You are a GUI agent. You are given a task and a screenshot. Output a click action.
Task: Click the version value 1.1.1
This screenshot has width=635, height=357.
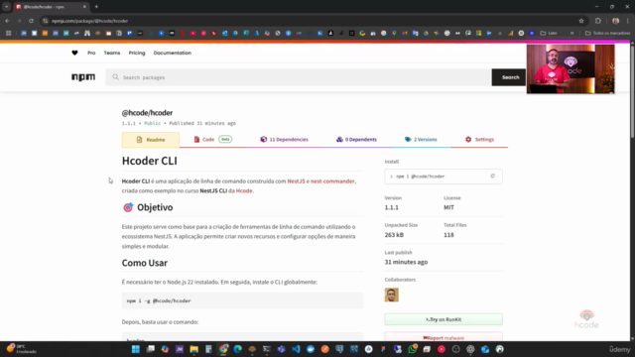pyautogui.click(x=392, y=207)
